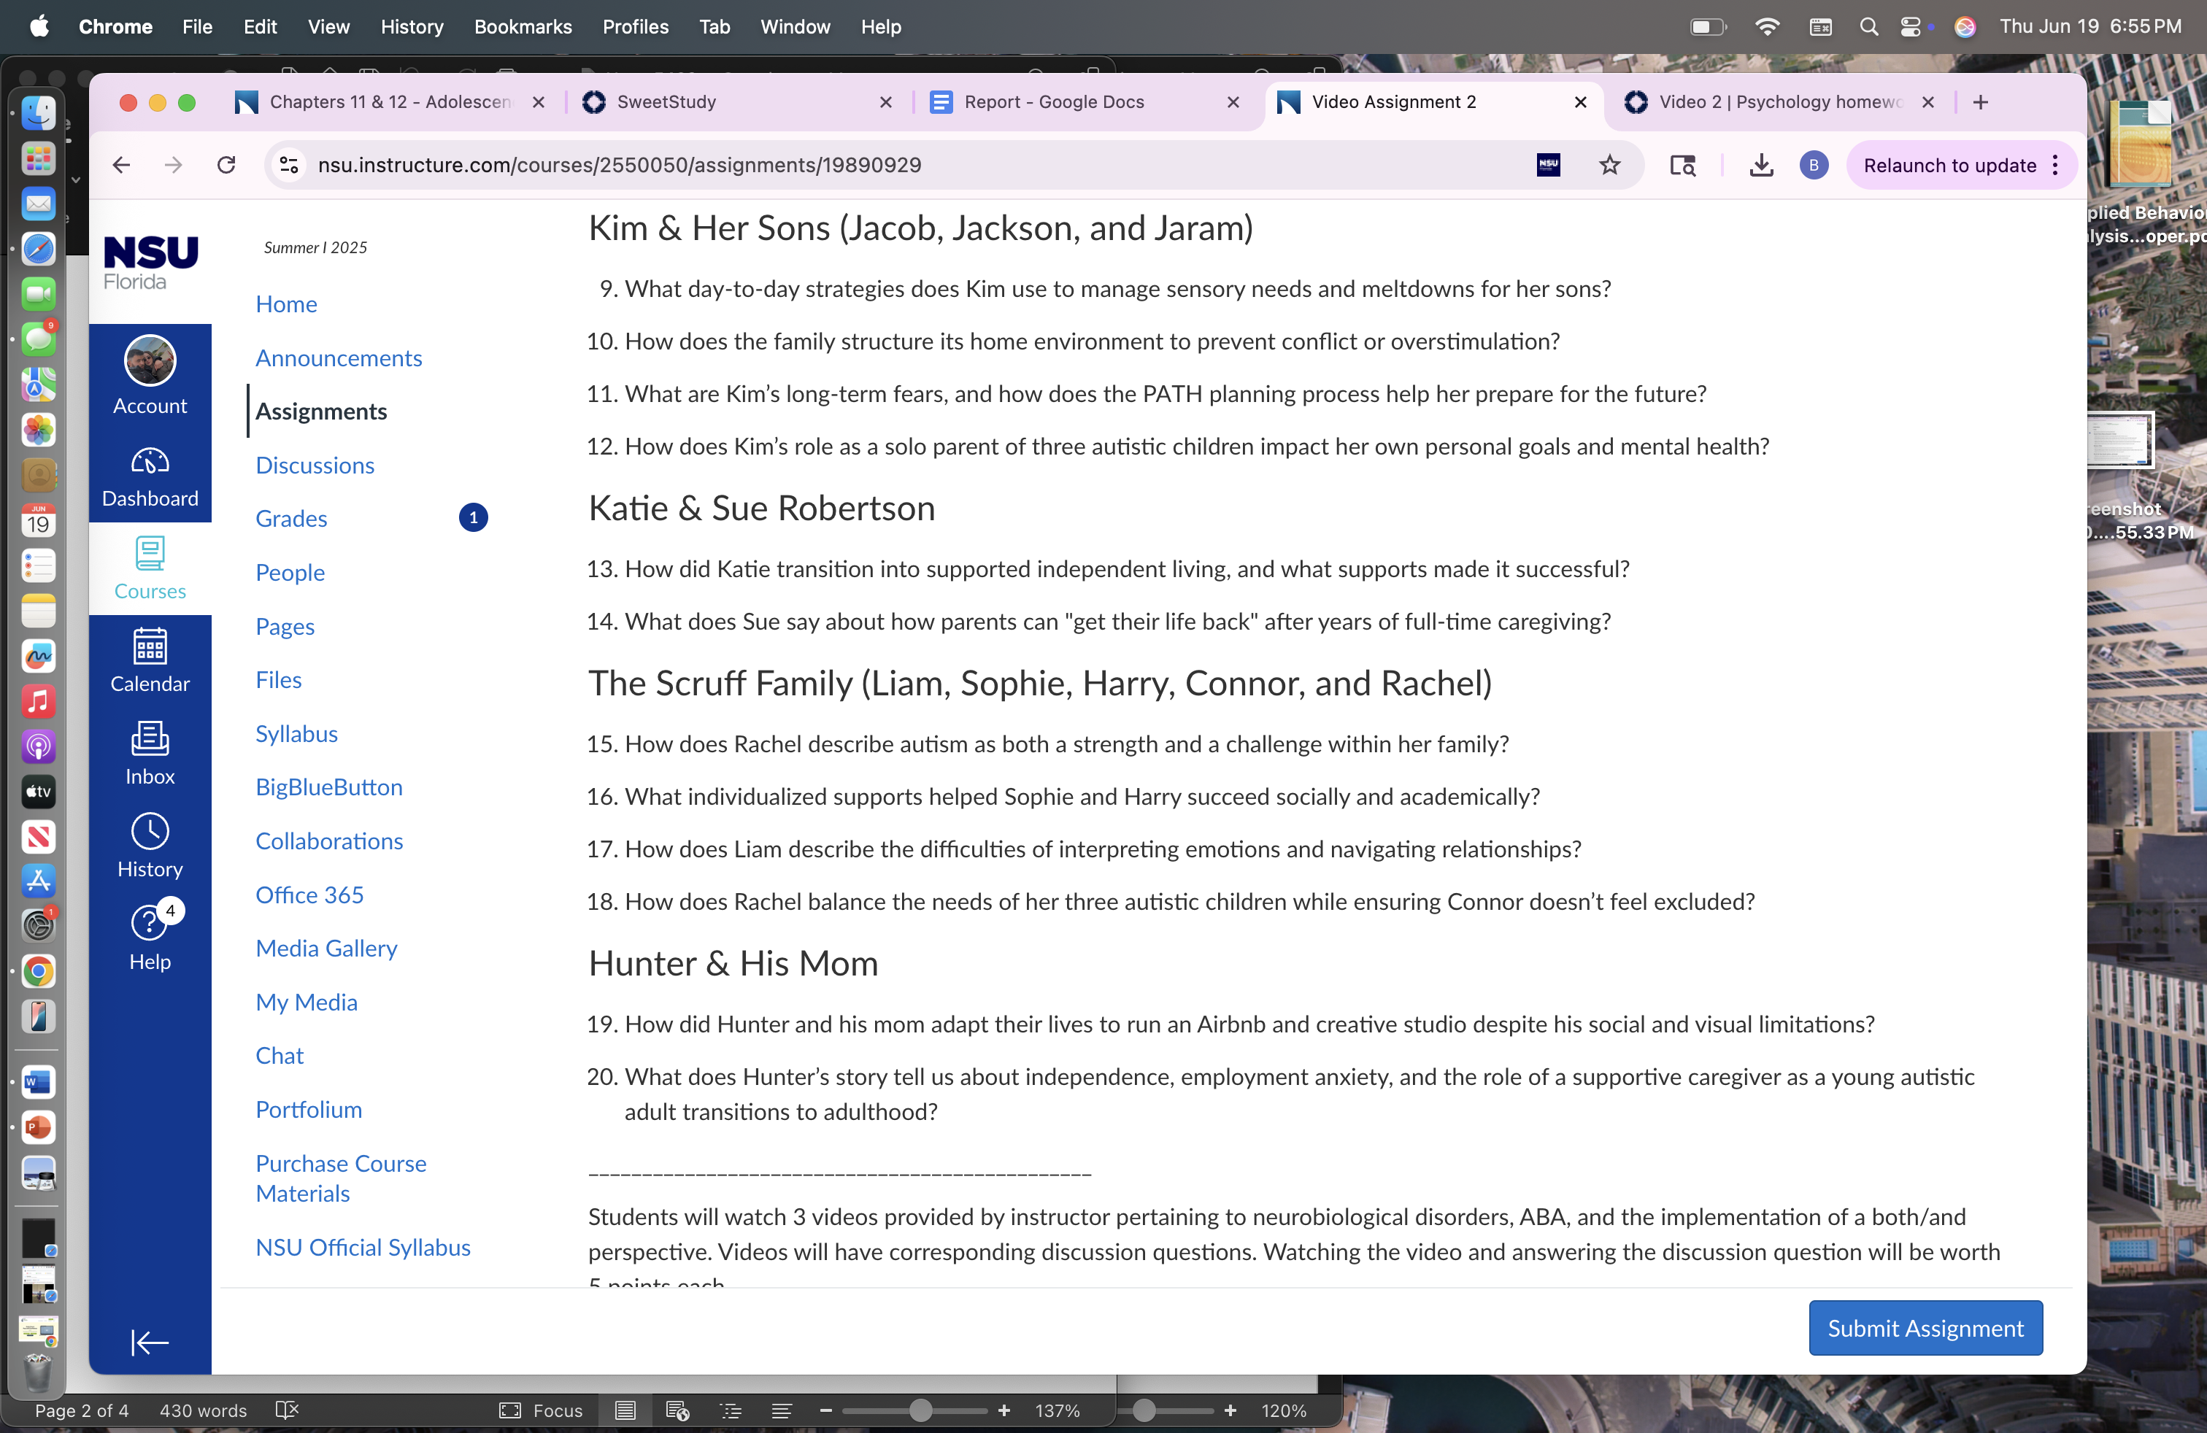This screenshot has height=1433, width=2207.
Task: Reload the Canvas assignment page
Action: click(226, 165)
